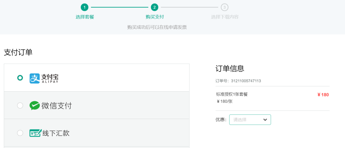Go to 选择套餐 step label
The height and width of the screenshot is (148, 345).
click(x=85, y=17)
